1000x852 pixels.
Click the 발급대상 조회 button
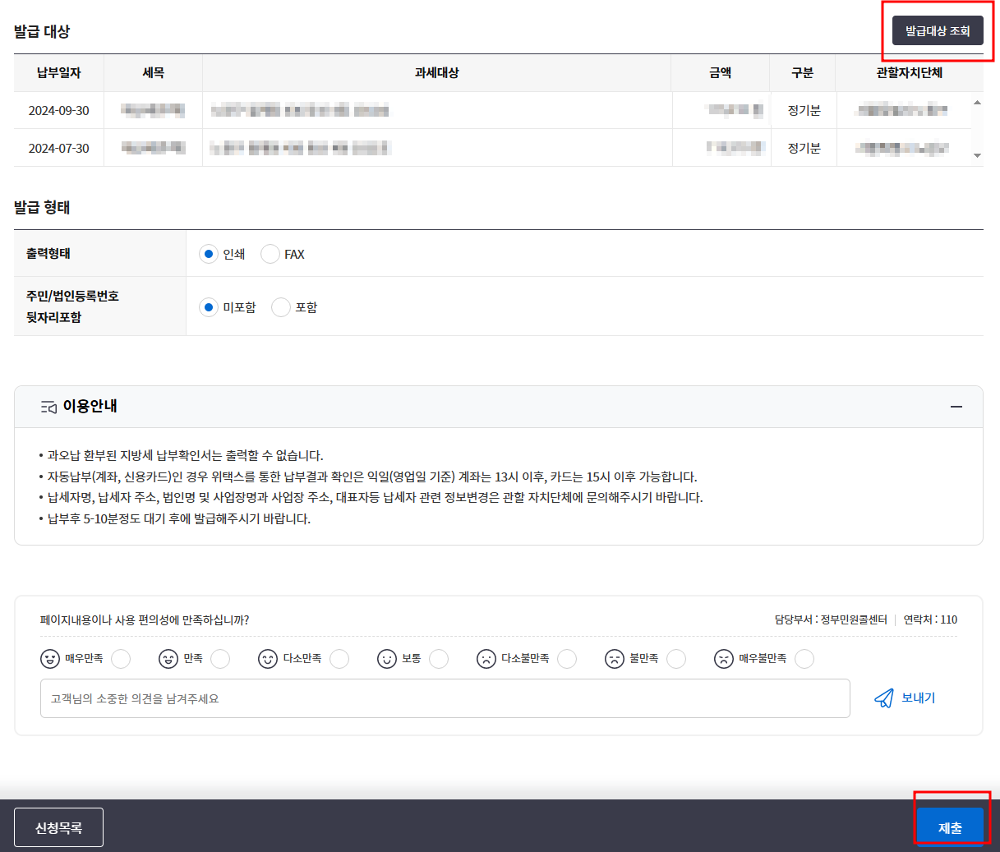click(938, 30)
